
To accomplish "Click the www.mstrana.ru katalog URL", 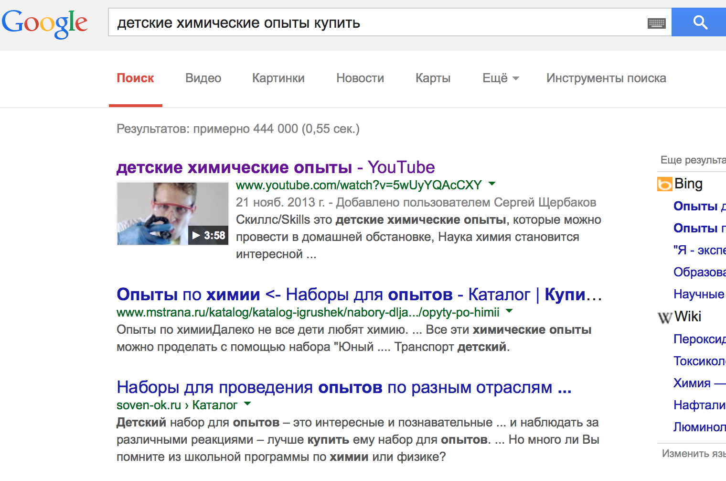I will coord(308,312).
